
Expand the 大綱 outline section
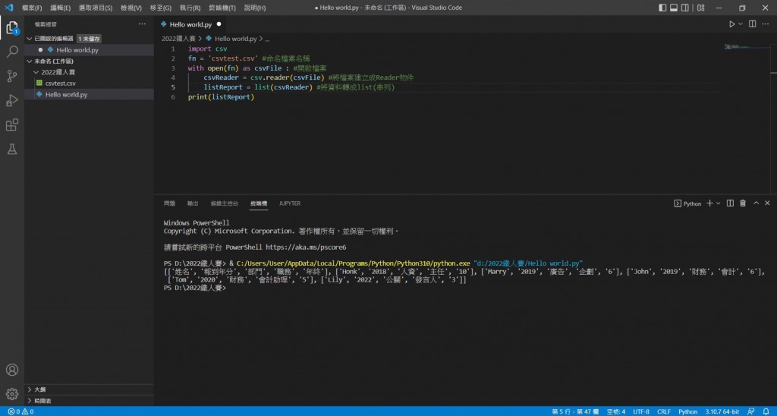pyautogui.click(x=30, y=389)
